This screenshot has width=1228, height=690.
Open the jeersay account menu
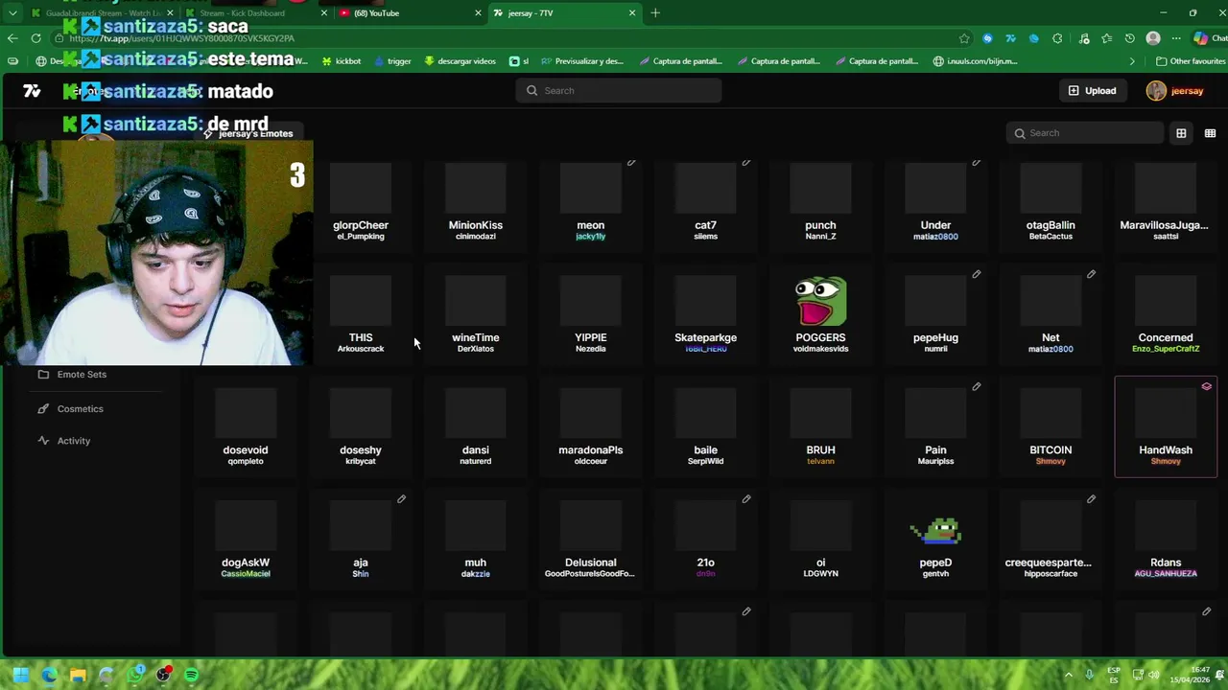[1175, 91]
